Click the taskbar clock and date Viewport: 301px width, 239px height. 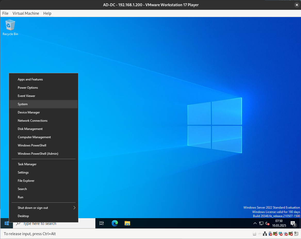(x=279, y=223)
